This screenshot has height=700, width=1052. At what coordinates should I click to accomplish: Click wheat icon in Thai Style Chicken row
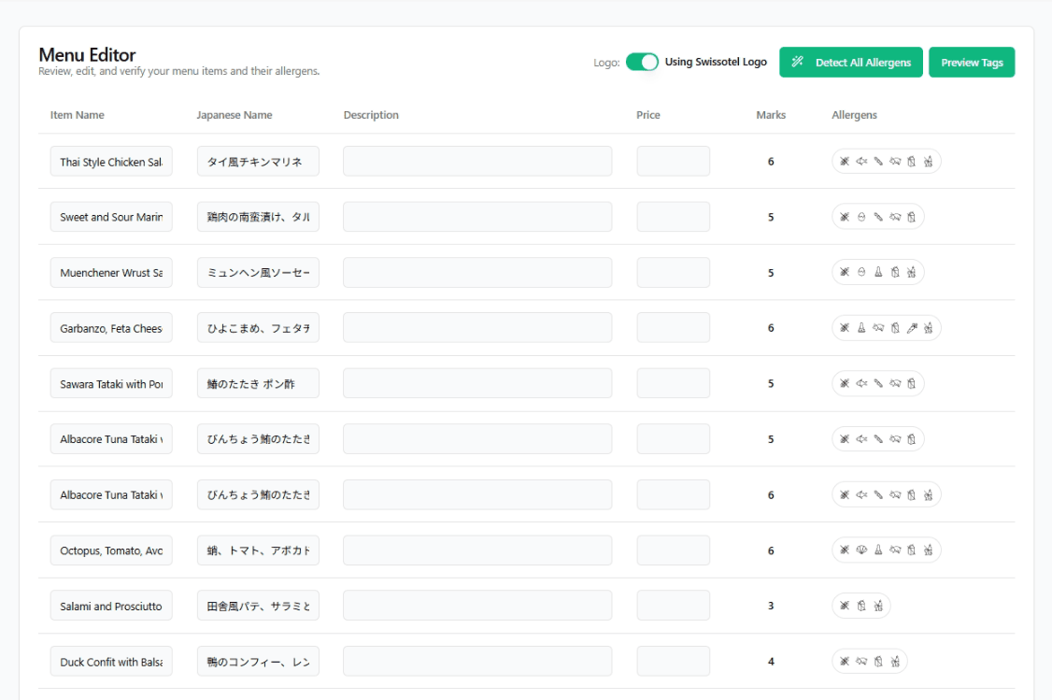pos(845,162)
